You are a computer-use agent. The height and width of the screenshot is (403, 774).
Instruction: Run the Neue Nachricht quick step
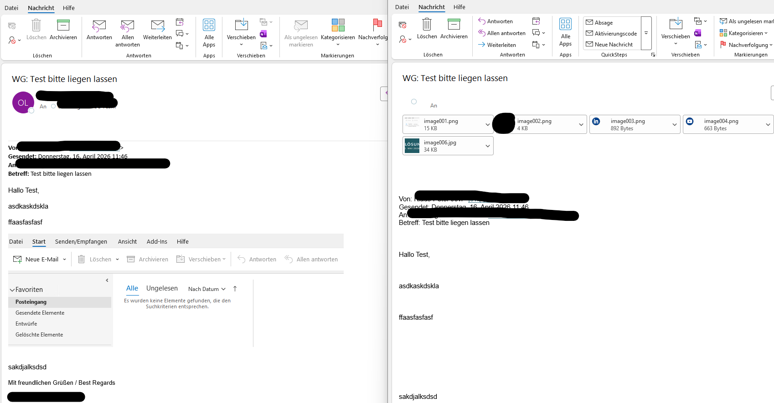pos(614,45)
